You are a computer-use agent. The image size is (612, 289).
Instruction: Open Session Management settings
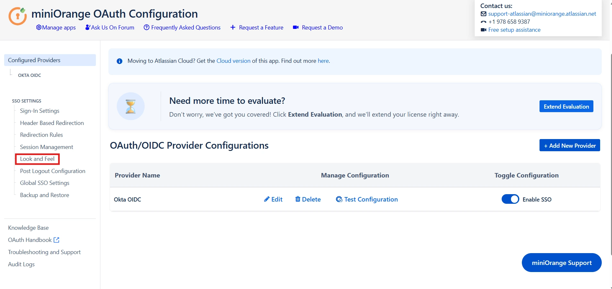(47, 147)
